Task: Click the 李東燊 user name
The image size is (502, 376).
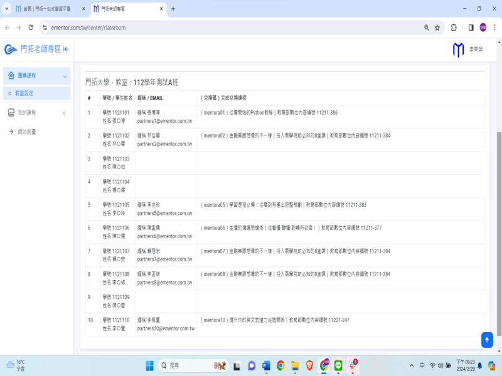Action: pos(476,50)
